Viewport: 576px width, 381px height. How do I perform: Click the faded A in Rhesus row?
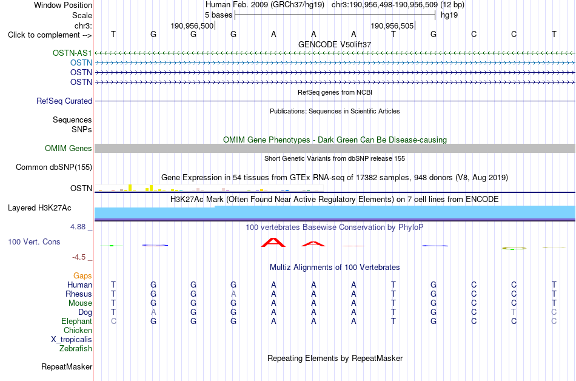click(233, 294)
